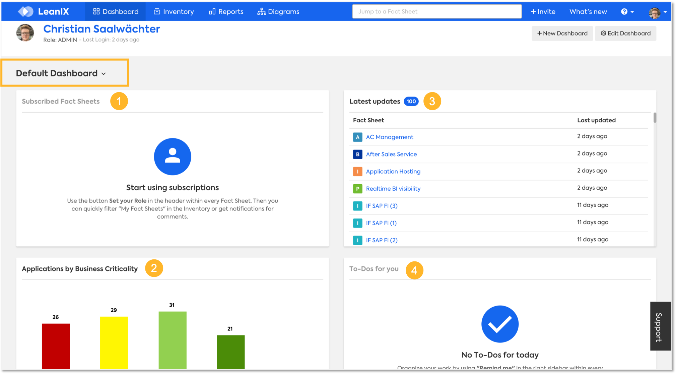The height and width of the screenshot is (374, 676).
Task: Switch to the Reports tab
Action: coord(226,12)
